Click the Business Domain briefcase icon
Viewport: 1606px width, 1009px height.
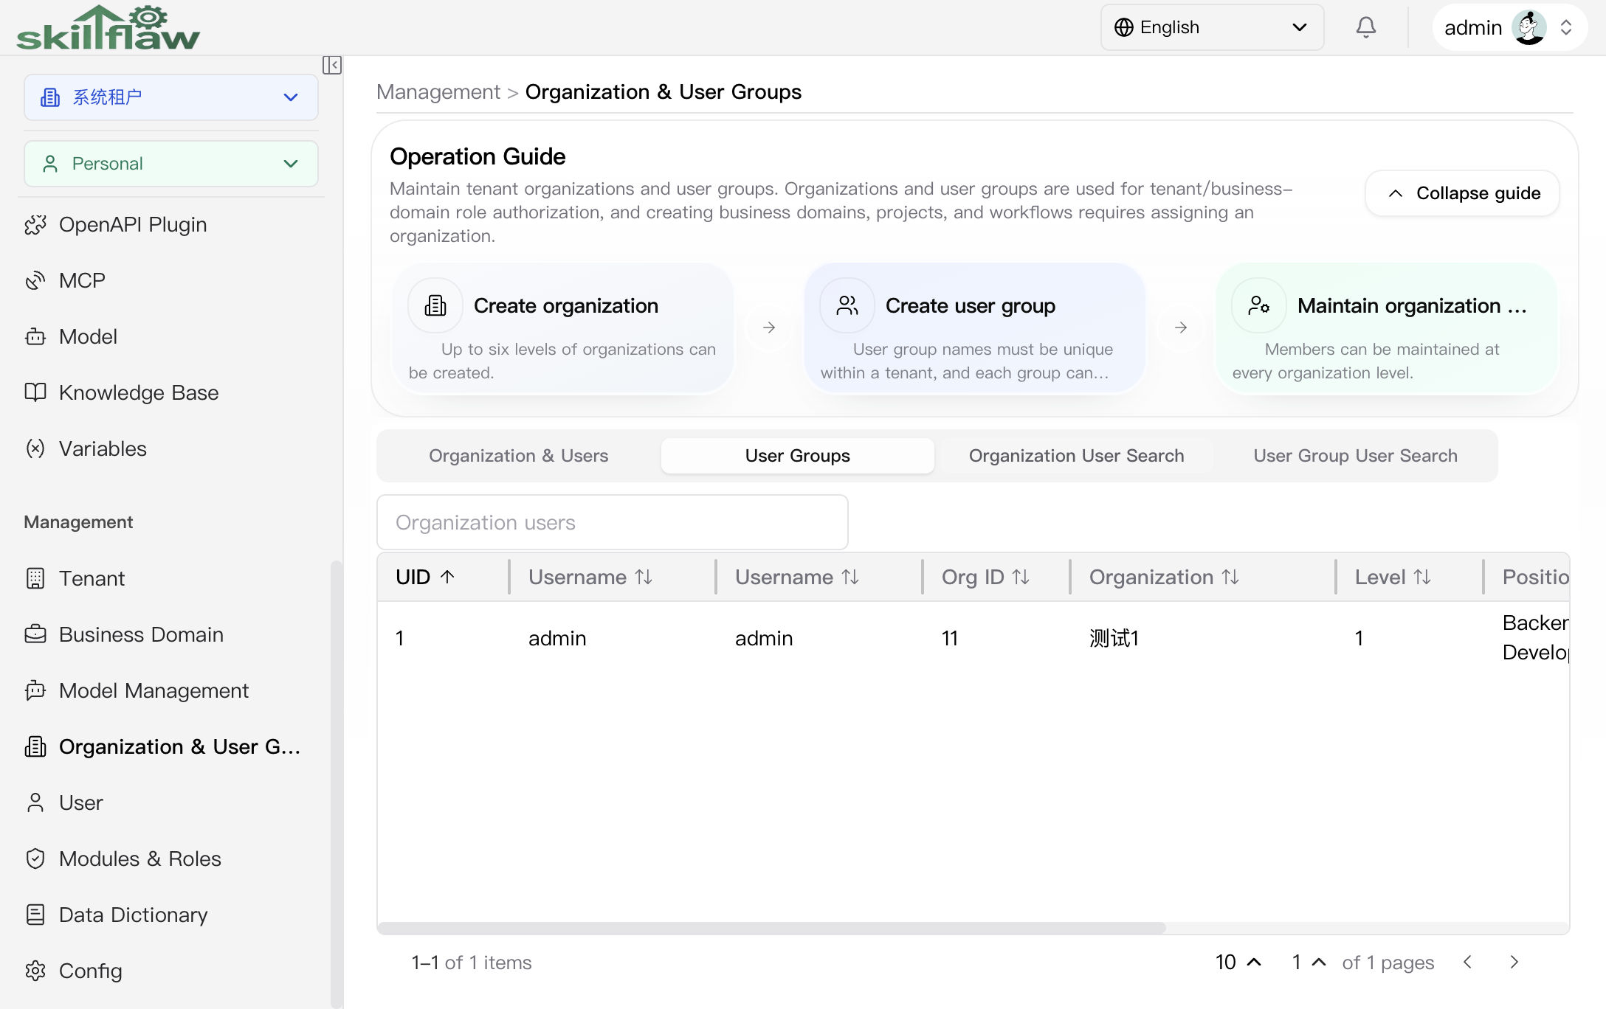click(x=35, y=635)
